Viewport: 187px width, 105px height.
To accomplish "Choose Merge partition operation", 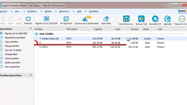I will tap(12, 46).
